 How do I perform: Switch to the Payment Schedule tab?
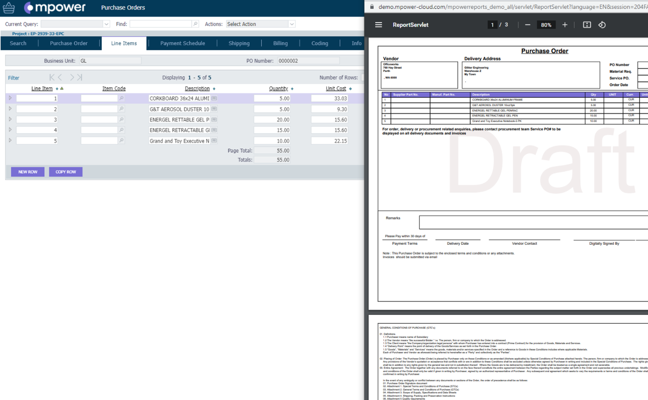(x=182, y=43)
